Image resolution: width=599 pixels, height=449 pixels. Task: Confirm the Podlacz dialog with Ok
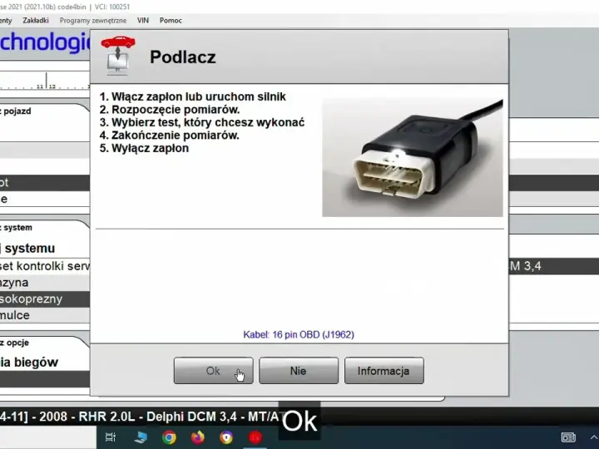tap(213, 371)
